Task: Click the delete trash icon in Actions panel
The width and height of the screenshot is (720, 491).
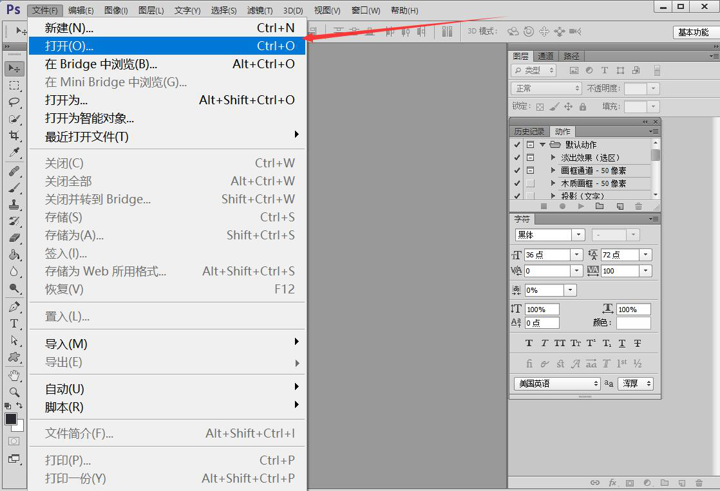Action: 638,207
